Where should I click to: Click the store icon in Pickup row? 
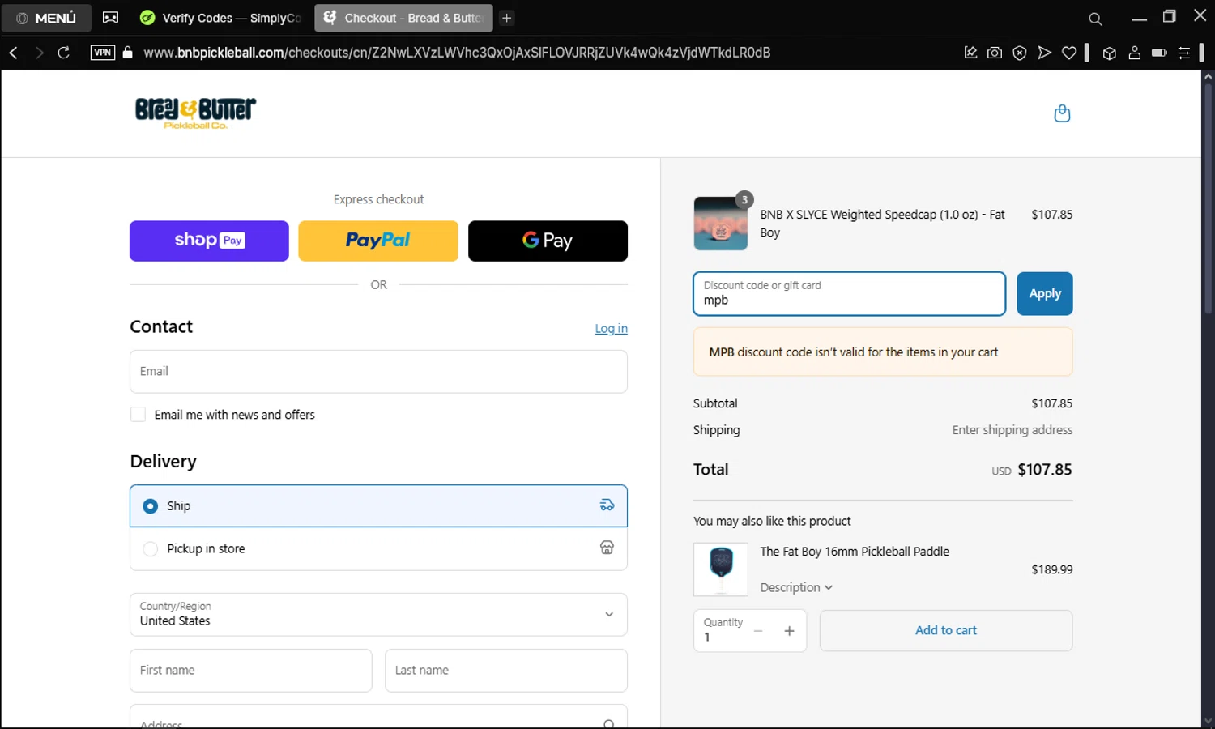click(x=607, y=548)
